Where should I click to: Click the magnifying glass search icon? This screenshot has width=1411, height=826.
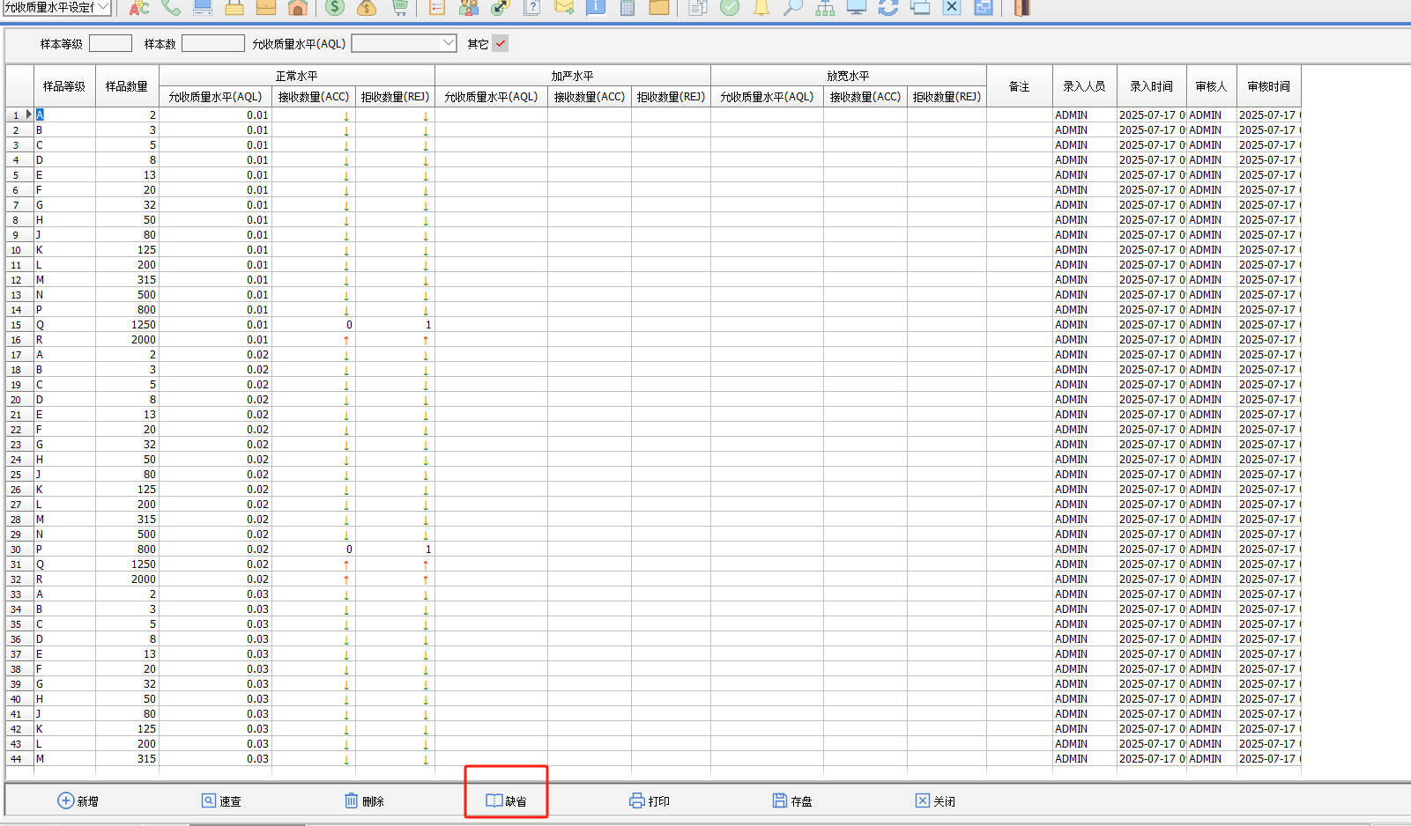coord(793,8)
